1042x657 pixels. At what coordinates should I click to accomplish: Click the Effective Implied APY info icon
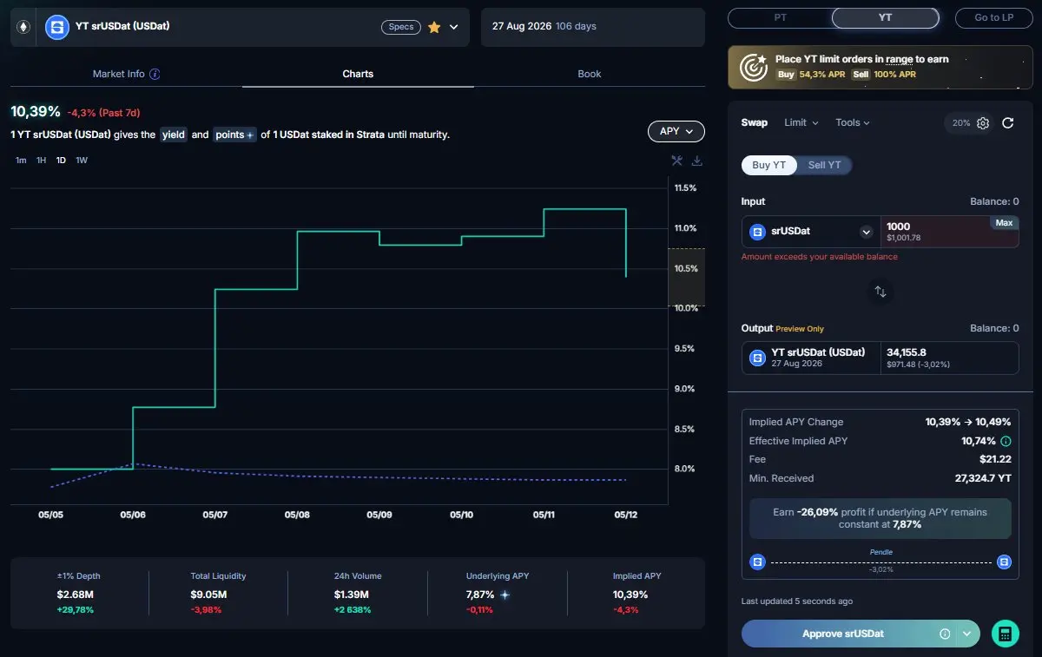1006,441
